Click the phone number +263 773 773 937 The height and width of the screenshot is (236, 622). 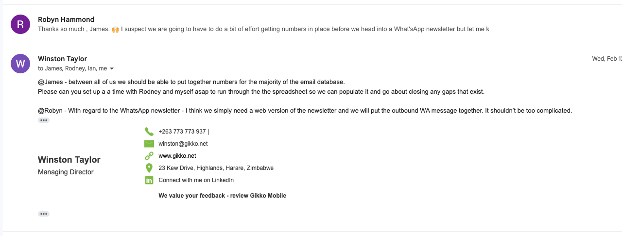(x=182, y=132)
